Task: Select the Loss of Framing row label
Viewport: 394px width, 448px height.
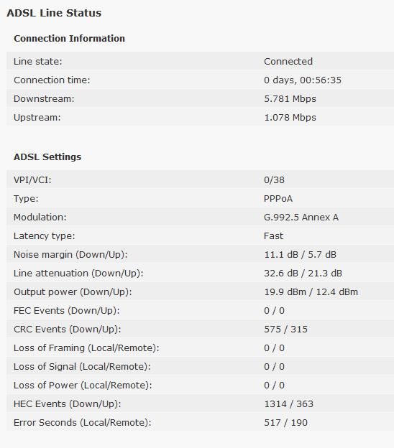Action: coord(86,348)
